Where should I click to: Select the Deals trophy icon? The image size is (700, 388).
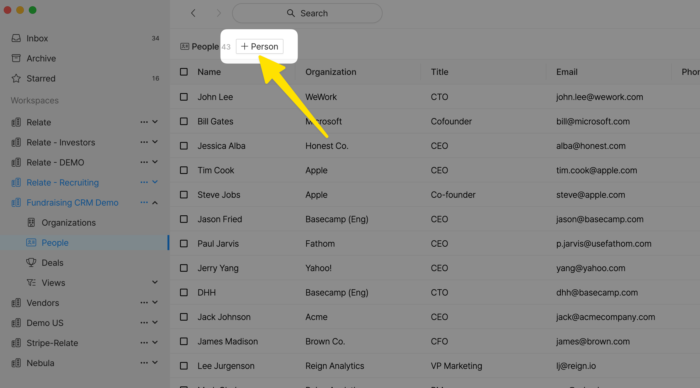(x=31, y=262)
